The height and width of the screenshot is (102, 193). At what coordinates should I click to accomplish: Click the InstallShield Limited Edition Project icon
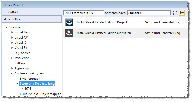(69, 22)
